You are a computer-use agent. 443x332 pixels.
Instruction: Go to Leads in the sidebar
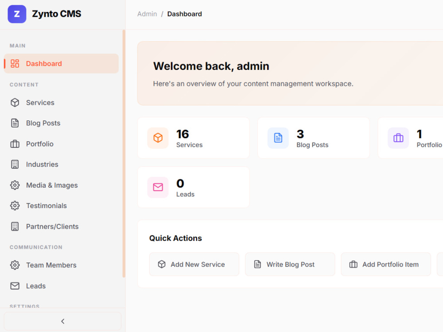(61, 286)
